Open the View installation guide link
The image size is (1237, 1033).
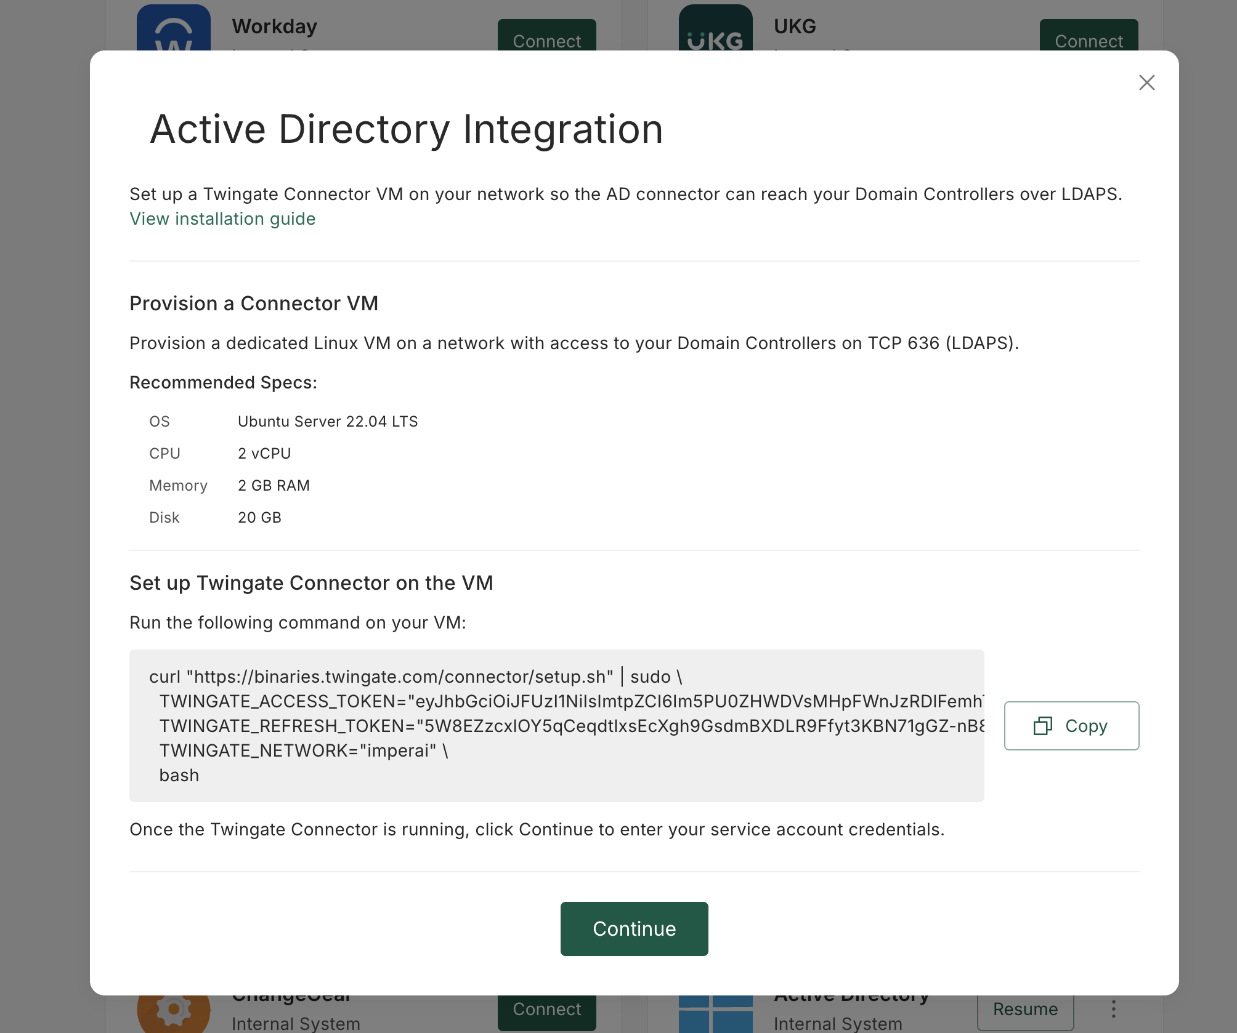point(222,219)
